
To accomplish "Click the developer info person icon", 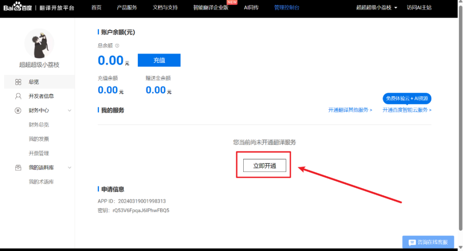I will click(x=18, y=96).
